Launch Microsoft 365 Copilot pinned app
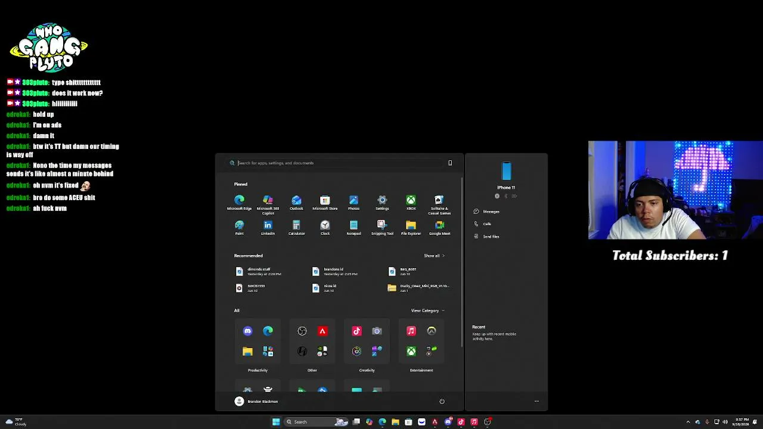The width and height of the screenshot is (763, 429). pos(268,204)
